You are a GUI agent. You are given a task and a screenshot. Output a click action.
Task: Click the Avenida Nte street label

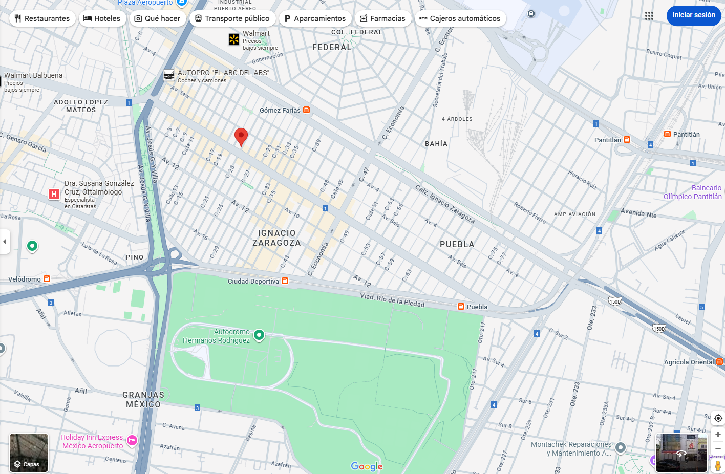click(638, 213)
